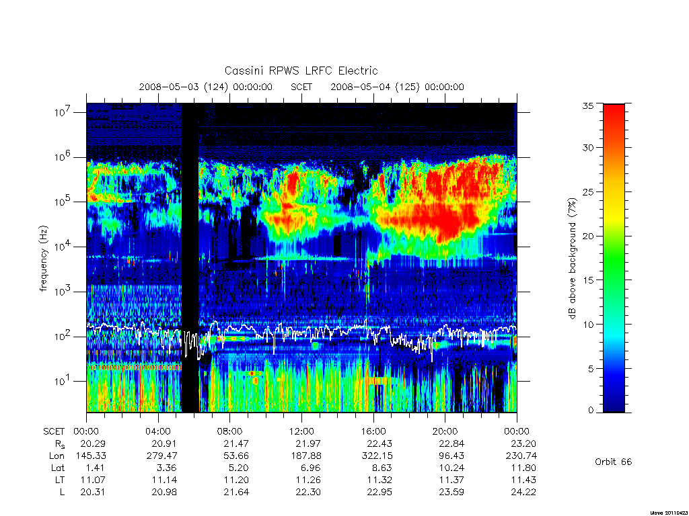Click the "frequency (Hz)" axis label
The height and width of the screenshot is (516, 689).
tap(43, 259)
